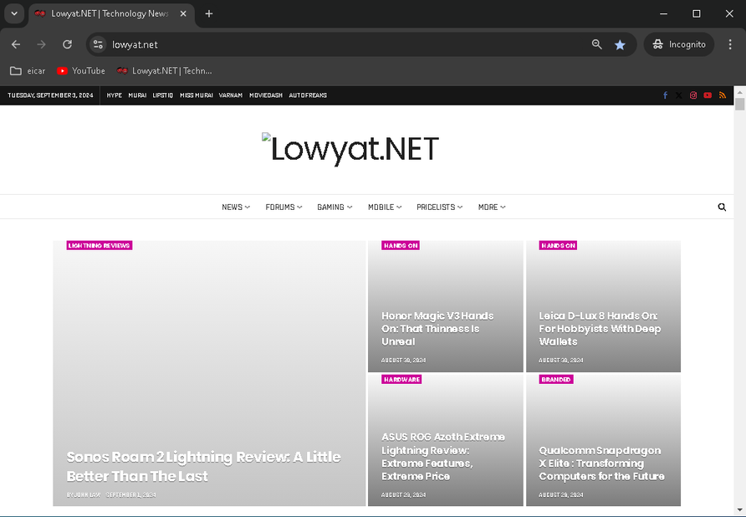Reload the lowyat.net page
Image resolution: width=746 pixels, height=517 pixels.
[67, 44]
